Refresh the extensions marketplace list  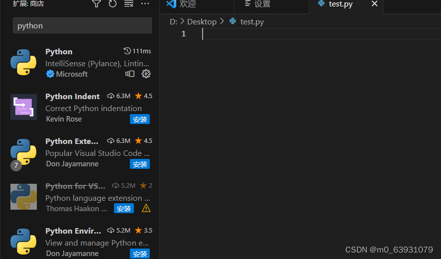(112, 3)
